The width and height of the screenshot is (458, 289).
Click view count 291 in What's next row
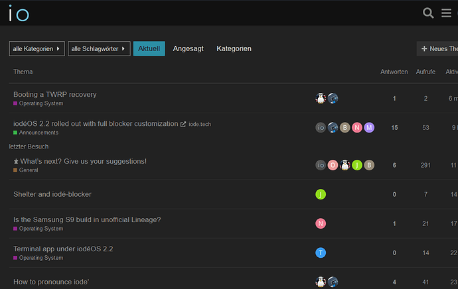click(x=425, y=165)
